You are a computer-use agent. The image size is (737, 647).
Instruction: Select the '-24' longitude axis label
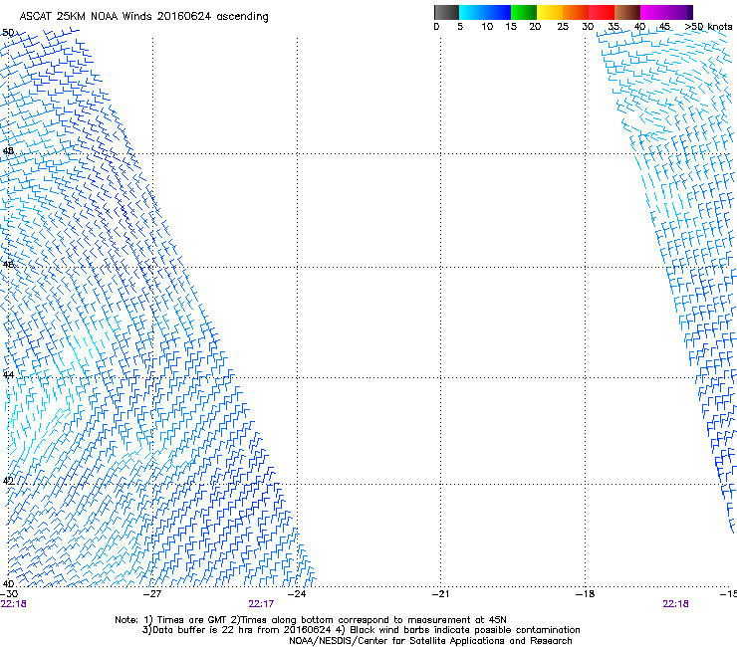pos(297,594)
